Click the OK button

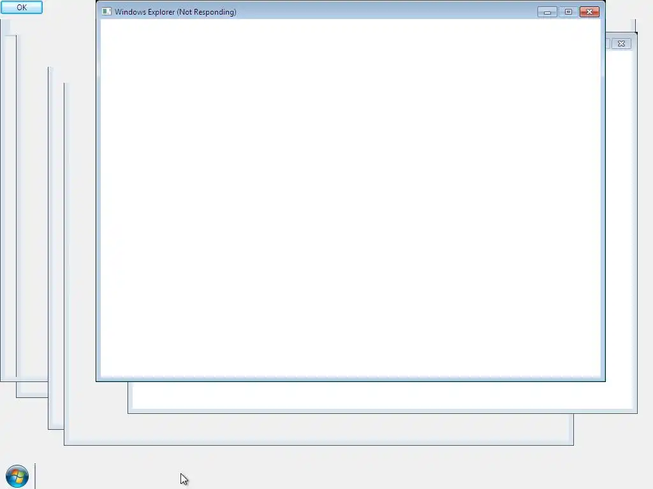click(x=22, y=7)
